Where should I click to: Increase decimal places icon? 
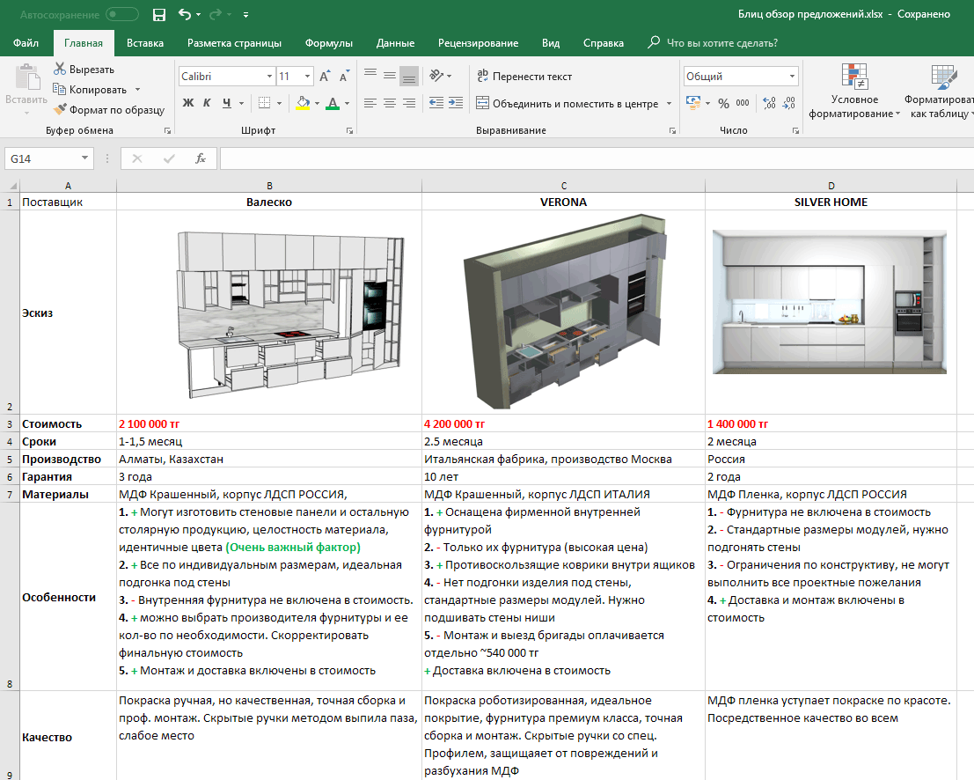pyautogui.click(x=769, y=103)
